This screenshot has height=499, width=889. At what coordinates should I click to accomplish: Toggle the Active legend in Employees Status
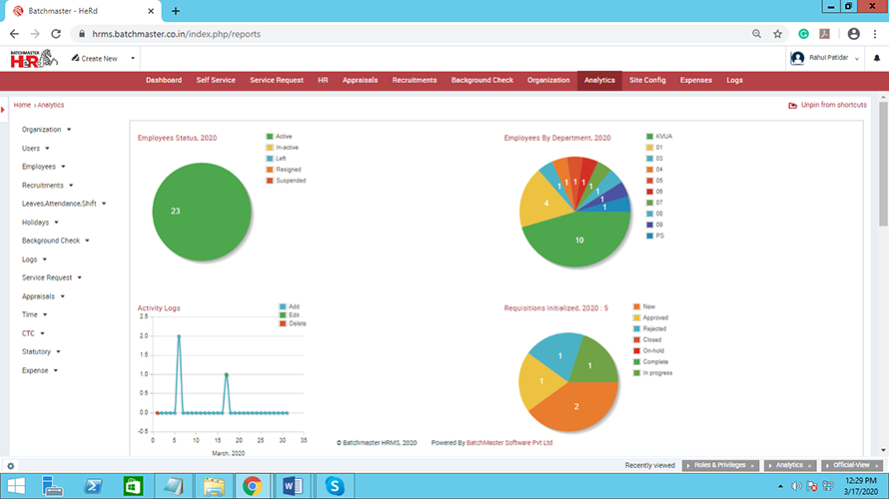tap(283, 136)
